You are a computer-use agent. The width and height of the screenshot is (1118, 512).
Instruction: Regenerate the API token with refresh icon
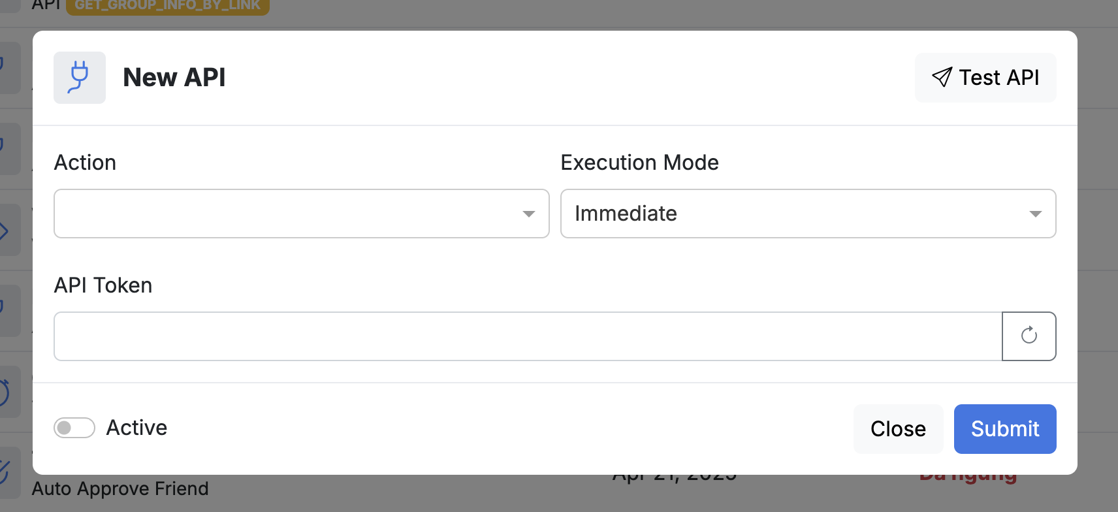tap(1029, 336)
